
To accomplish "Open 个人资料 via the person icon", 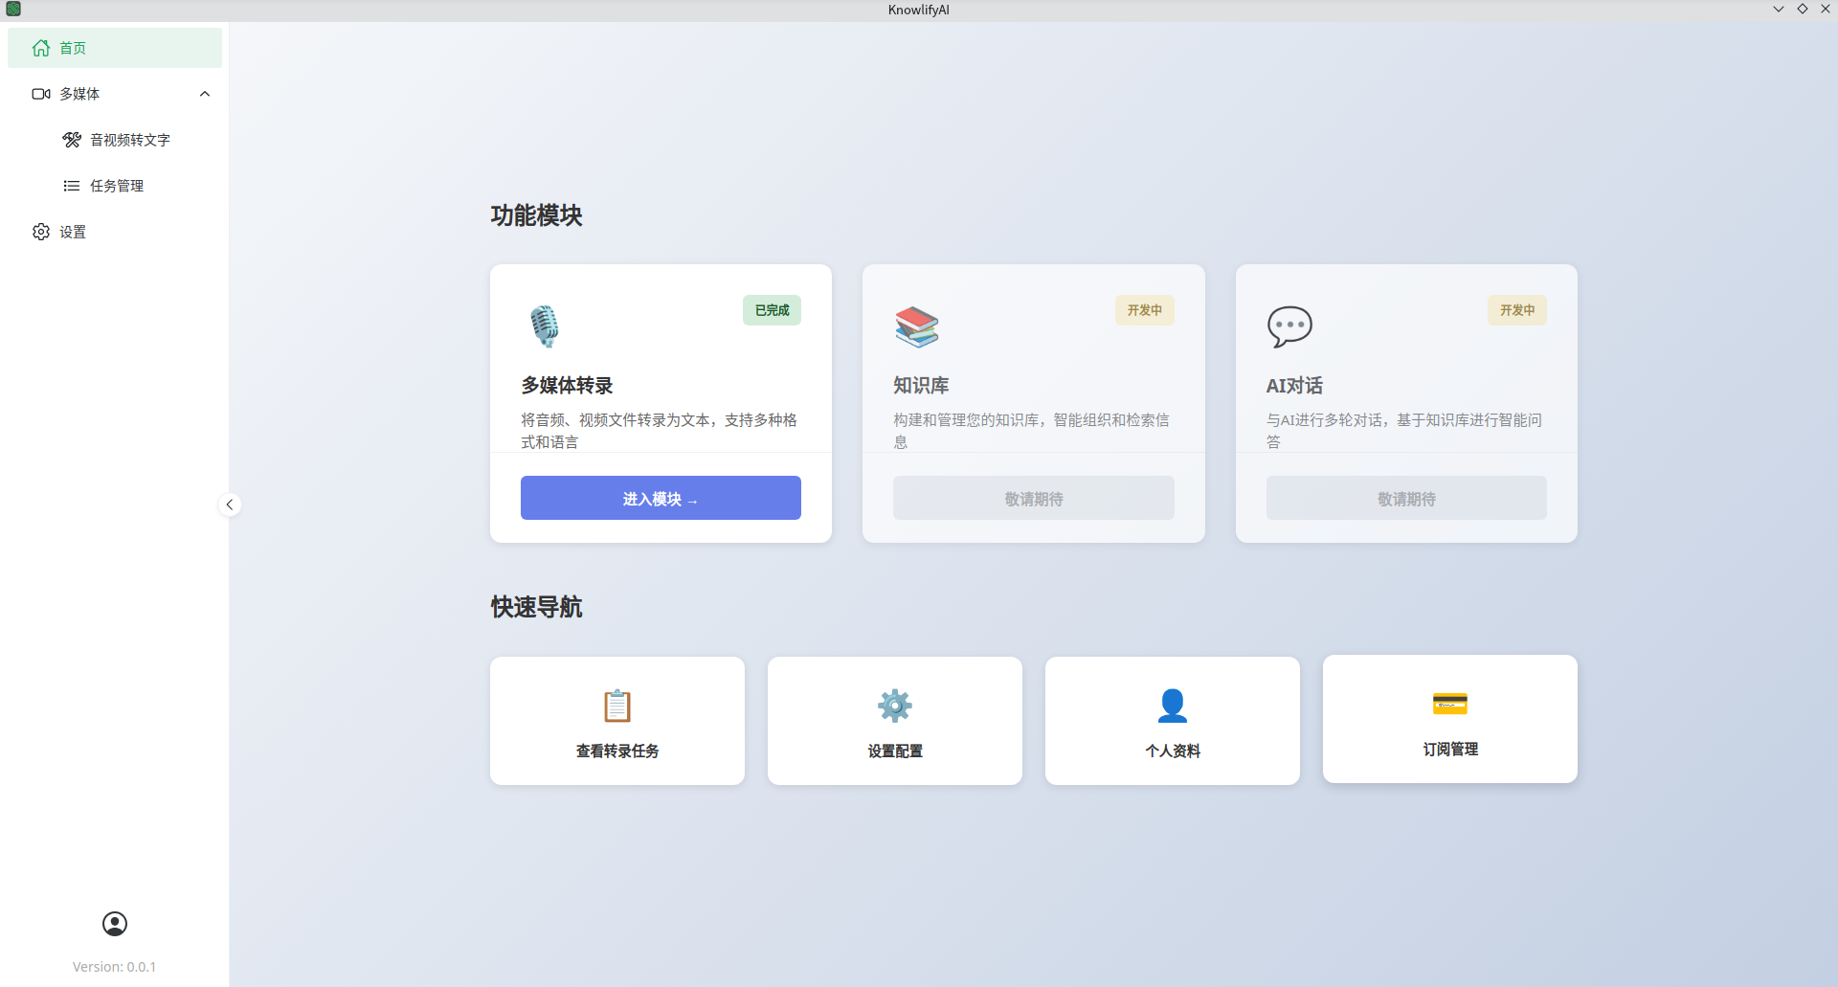I will coord(1173,707).
